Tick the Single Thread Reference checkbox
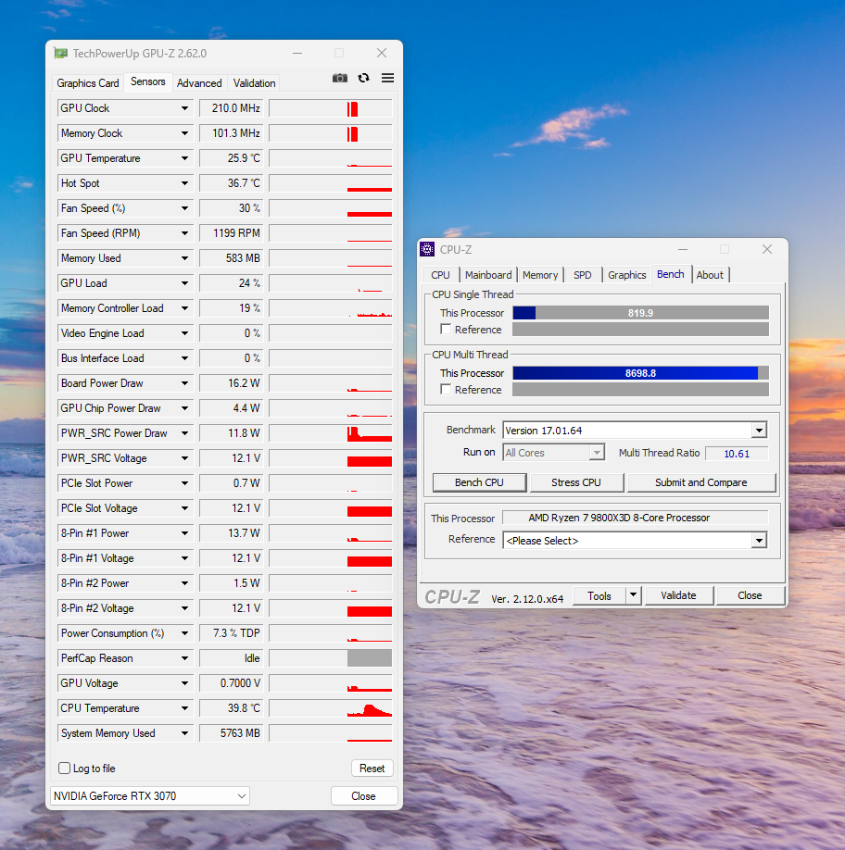The height and width of the screenshot is (850, 845). click(x=446, y=329)
